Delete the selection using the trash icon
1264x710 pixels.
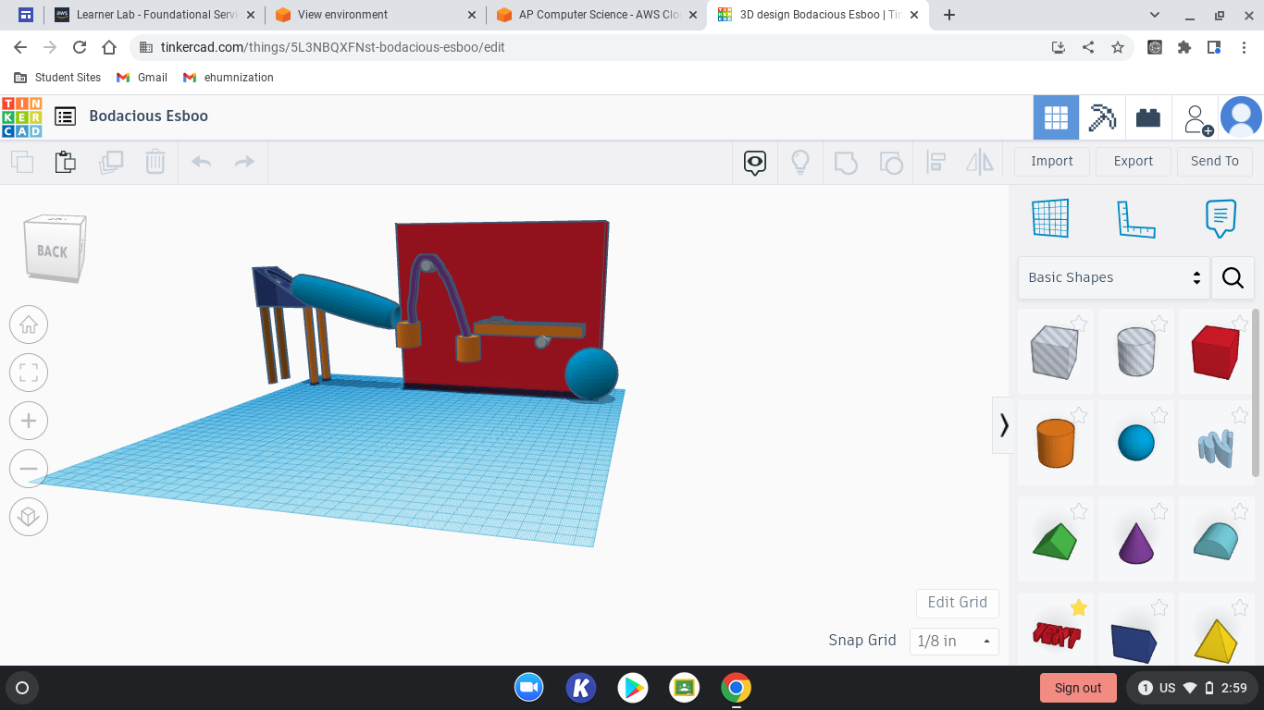click(x=155, y=161)
